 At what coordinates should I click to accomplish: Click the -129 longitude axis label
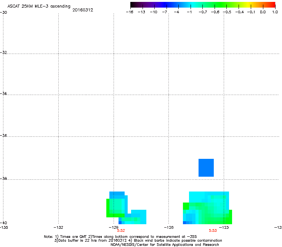[114, 228]
